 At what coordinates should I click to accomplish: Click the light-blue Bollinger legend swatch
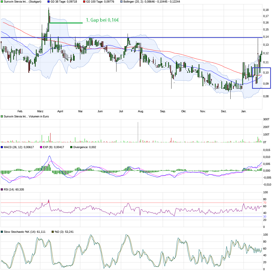[x=122, y=2]
